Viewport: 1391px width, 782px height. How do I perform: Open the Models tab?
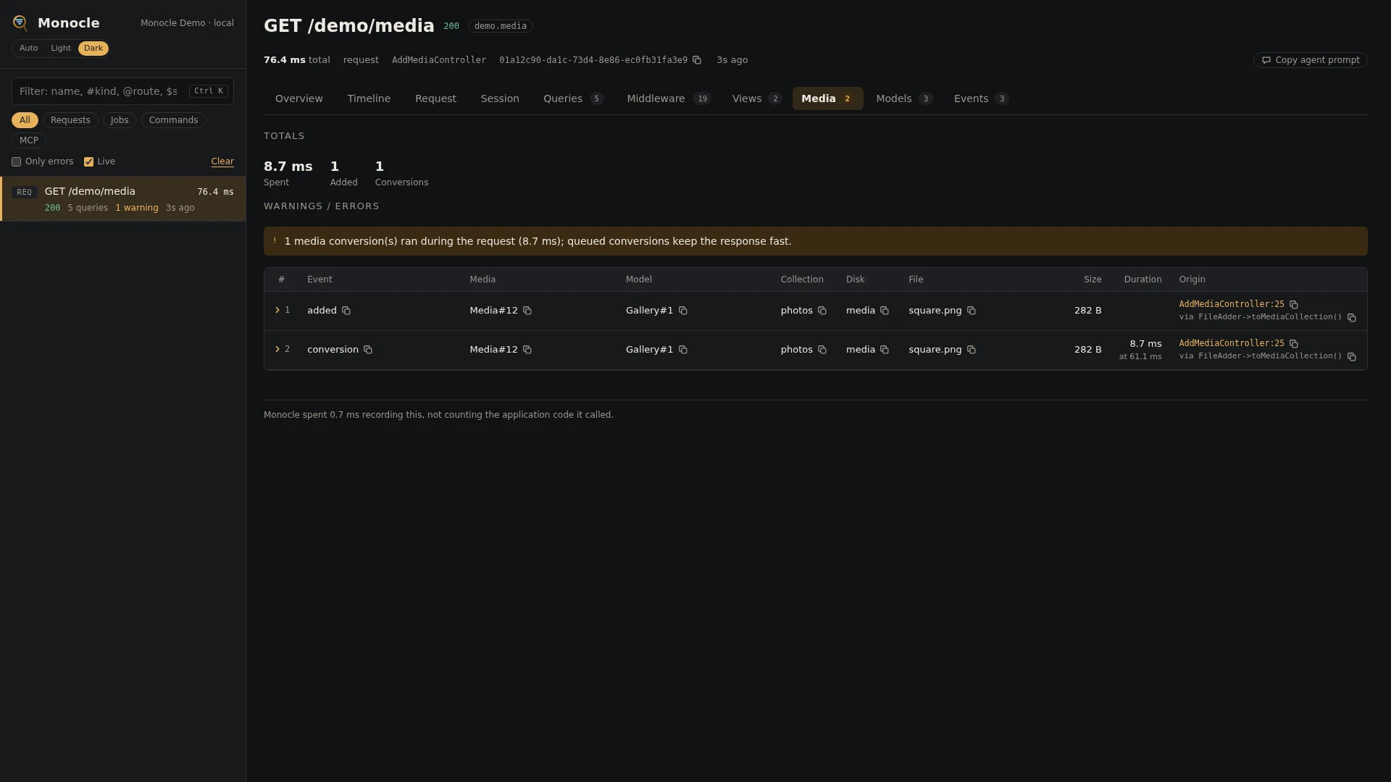(903, 98)
